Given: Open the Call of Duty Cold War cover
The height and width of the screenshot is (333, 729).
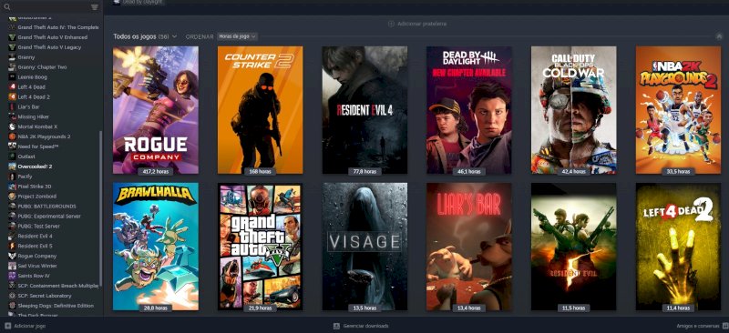Looking at the screenshot, I should point(574,110).
